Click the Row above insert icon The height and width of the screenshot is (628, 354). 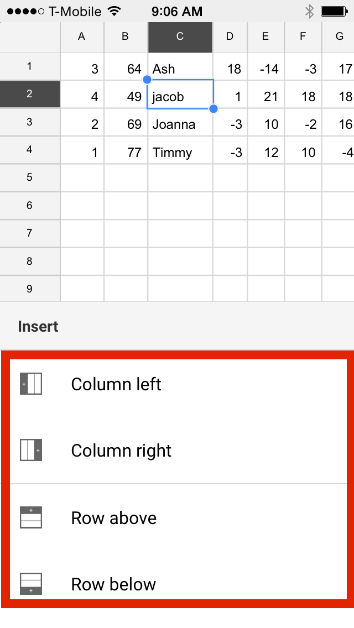(31, 517)
